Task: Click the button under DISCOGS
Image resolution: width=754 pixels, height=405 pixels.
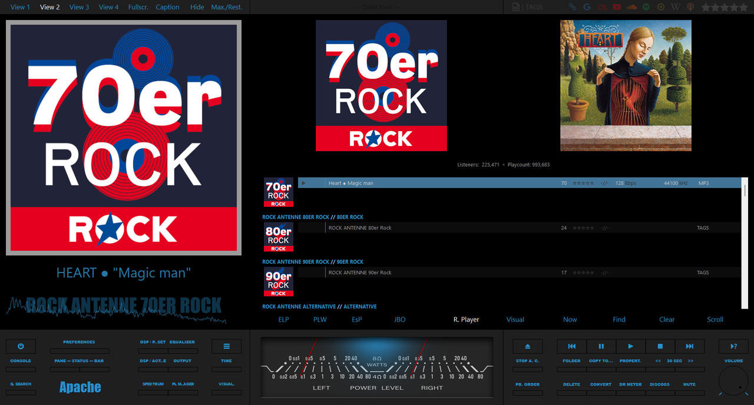Action: click(x=660, y=393)
